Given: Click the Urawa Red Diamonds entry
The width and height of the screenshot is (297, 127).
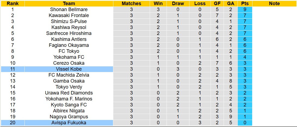Looking at the screenshot, I should point(69,93).
